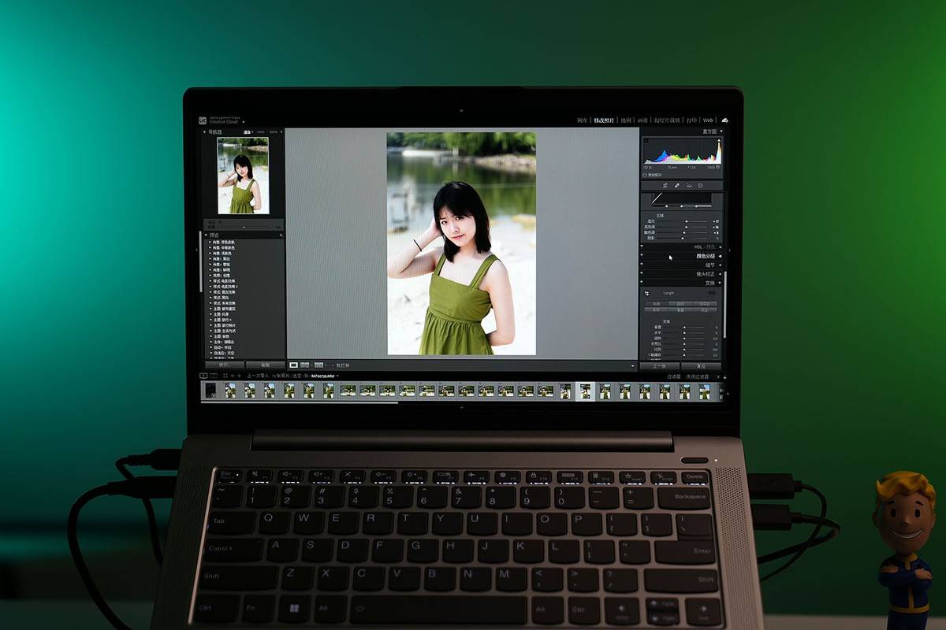946x630 pixels.
Task: Collapse the 变换 (Transform) panel
Action: [x=720, y=283]
